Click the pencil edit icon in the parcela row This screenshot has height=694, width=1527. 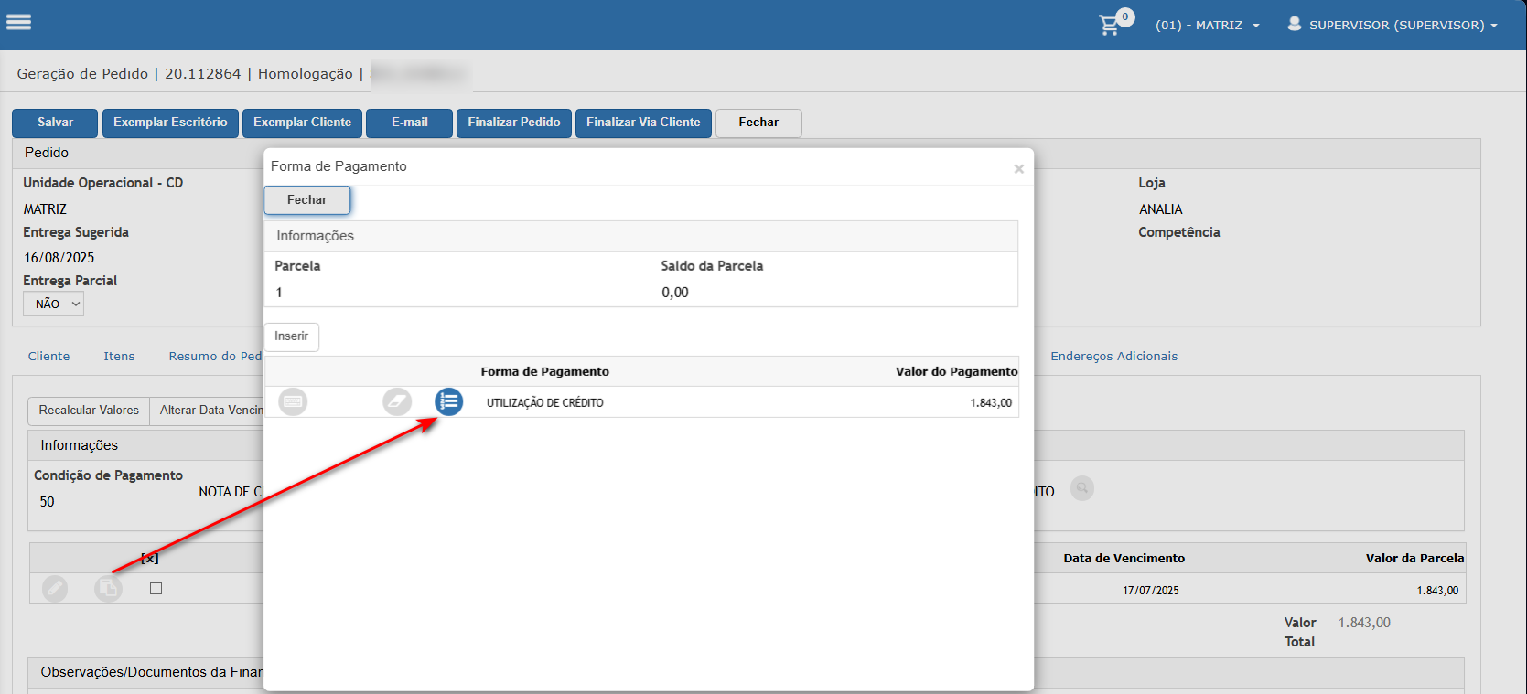click(55, 588)
